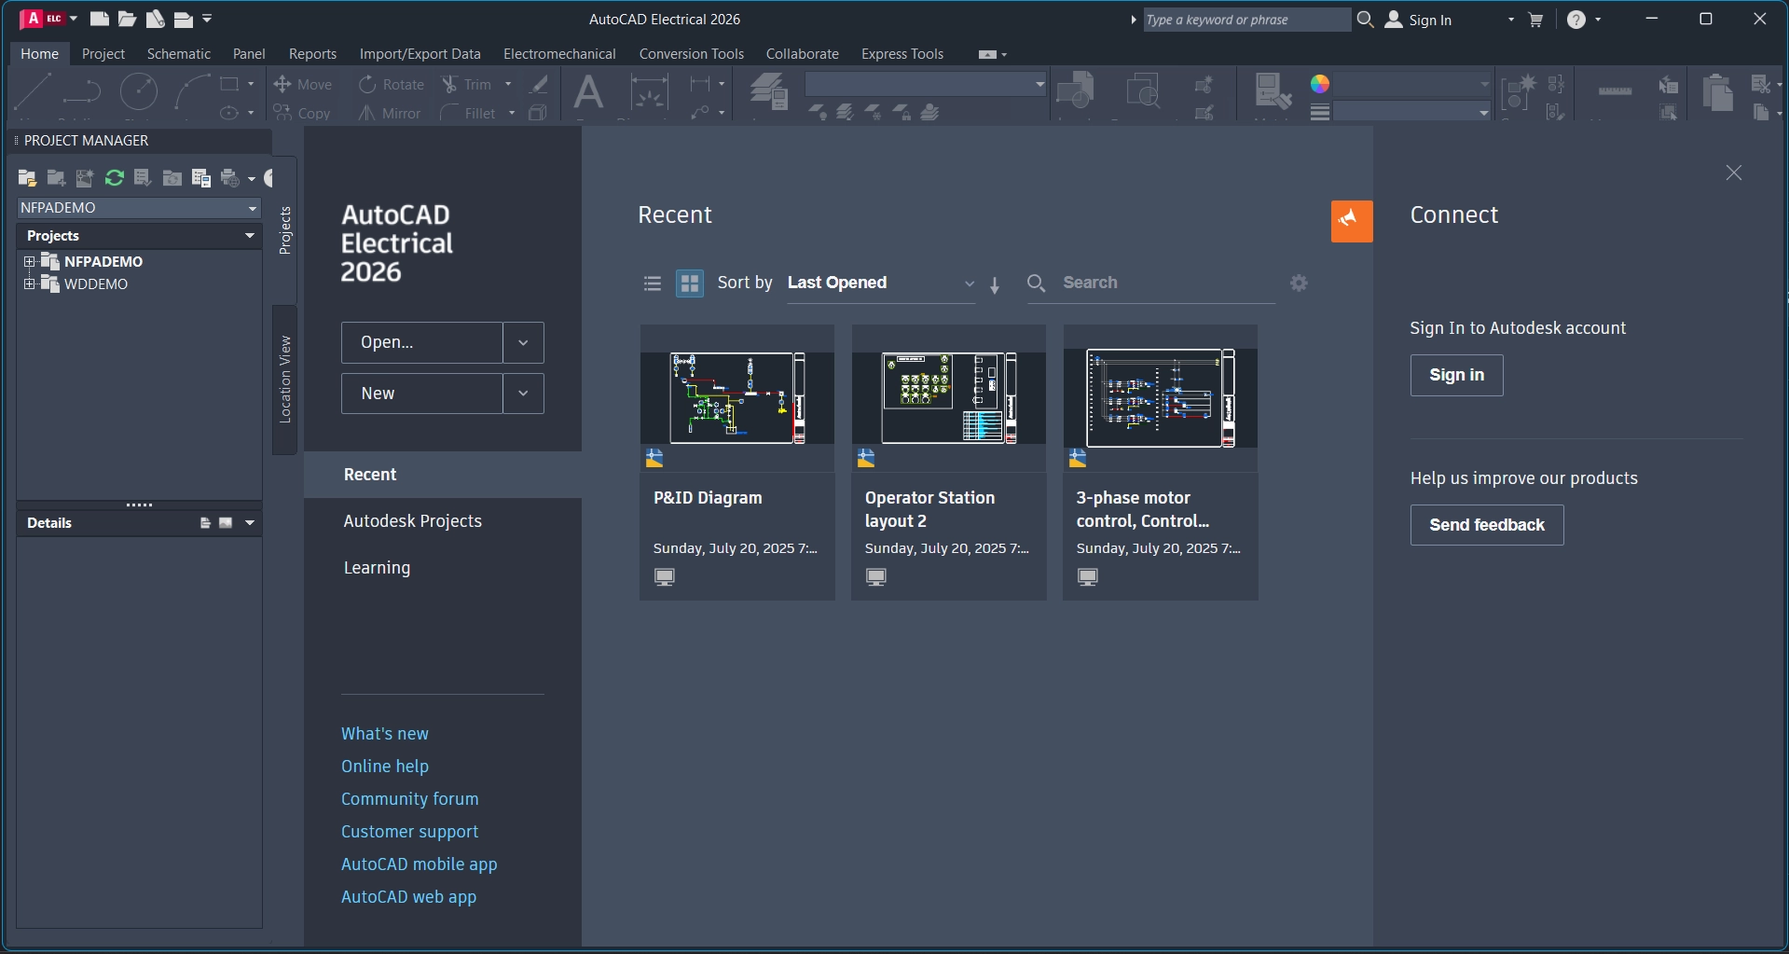Select the Arc tool in the ribbon
The height and width of the screenshot is (954, 1789).
click(192, 93)
